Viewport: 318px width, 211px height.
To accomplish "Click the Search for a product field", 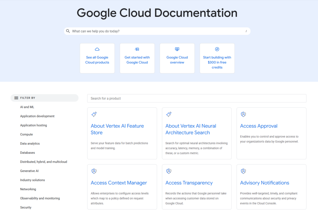I will point(197,98).
